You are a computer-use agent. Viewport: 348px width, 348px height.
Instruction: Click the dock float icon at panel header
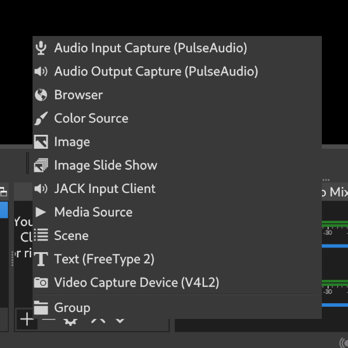pyautogui.click(x=3, y=192)
